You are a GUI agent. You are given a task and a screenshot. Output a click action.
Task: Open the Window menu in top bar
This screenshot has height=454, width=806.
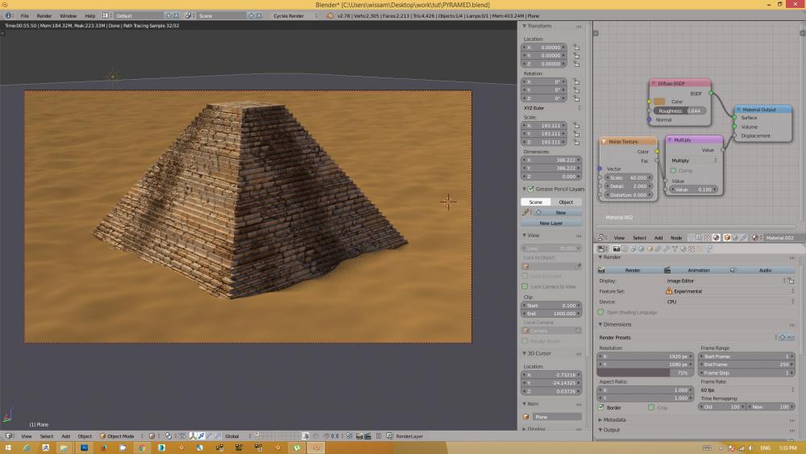click(68, 15)
